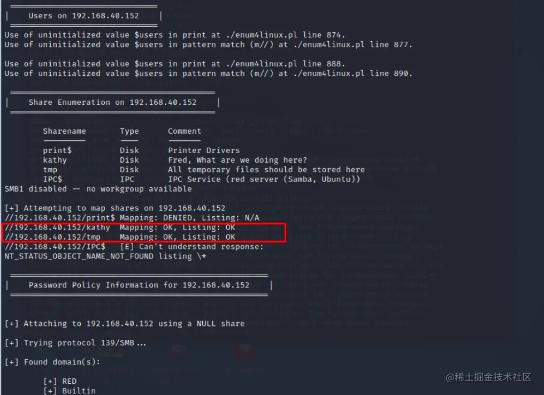This screenshot has height=395, width=544.
Task: Select the kathy share name in table
Action: pos(55,160)
